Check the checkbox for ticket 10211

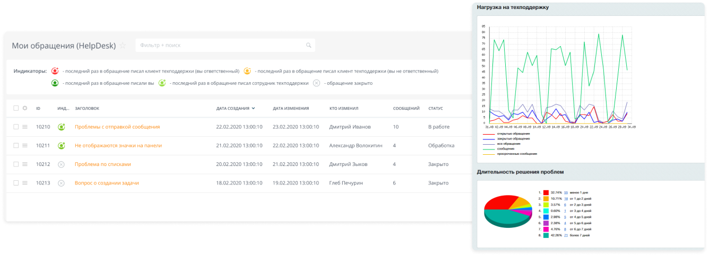click(16, 145)
